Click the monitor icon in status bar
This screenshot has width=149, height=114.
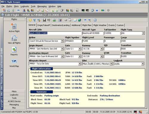135,112
